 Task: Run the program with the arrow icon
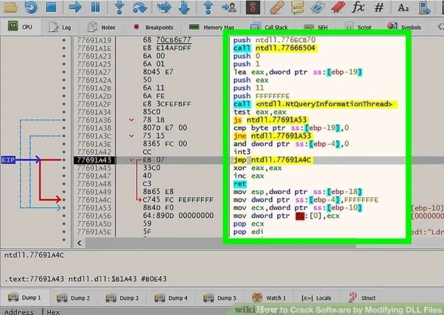coord(76,7)
